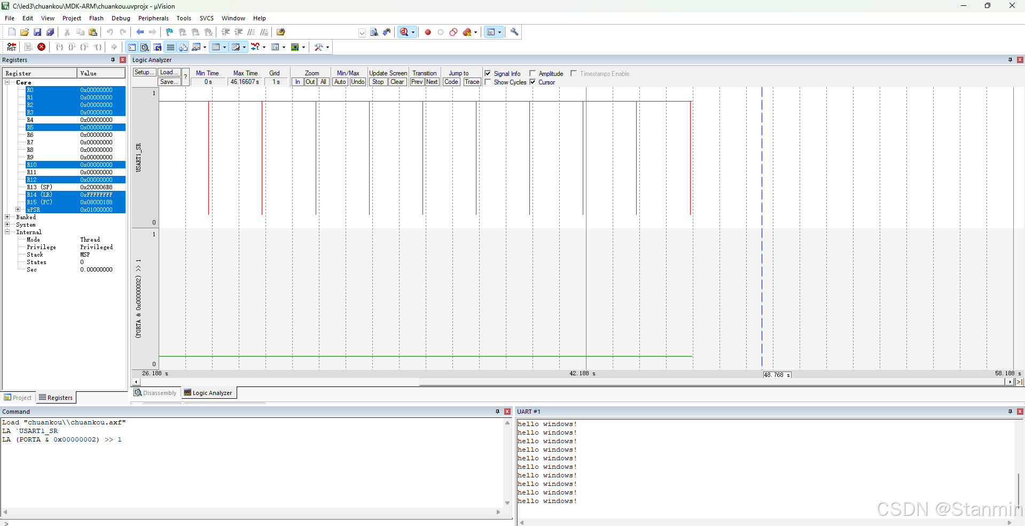Click the Timestamps Enable checkbox
This screenshot has width=1025, height=526.
click(574, 73)
